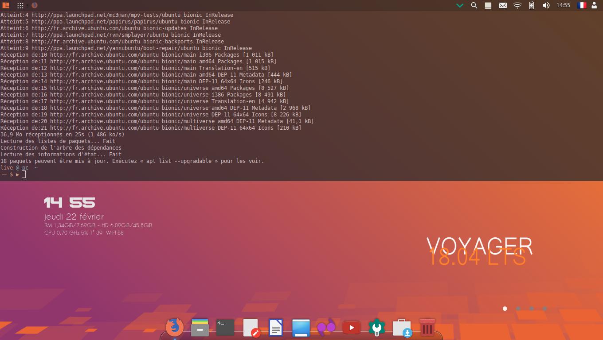Open the search magnifier in the top panel
The height and width of the screenshot is (340, 603).
(474, 5)
